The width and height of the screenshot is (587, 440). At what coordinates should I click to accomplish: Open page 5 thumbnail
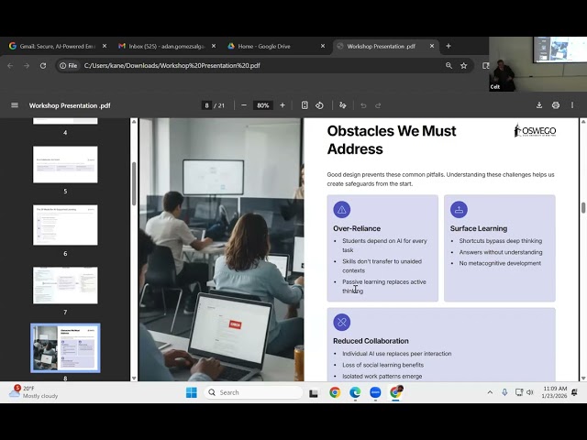point(65,165)
